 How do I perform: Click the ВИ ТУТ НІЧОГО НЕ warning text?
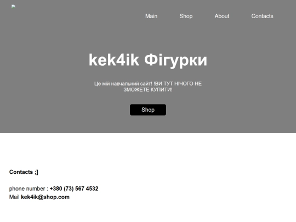(178, 84)
